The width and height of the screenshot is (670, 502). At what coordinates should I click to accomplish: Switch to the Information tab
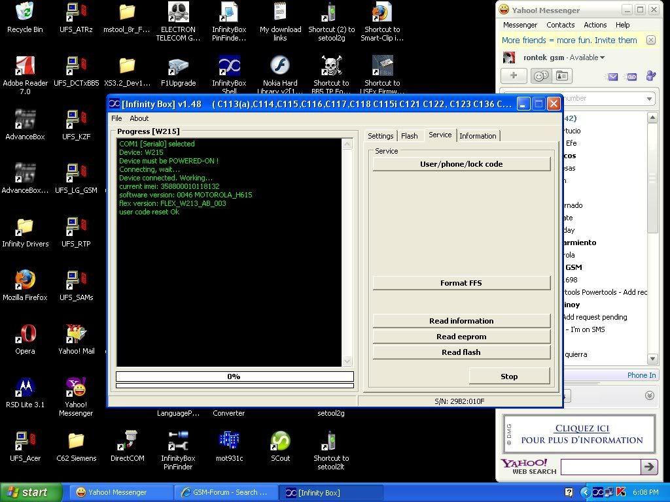tap(478, 136)
